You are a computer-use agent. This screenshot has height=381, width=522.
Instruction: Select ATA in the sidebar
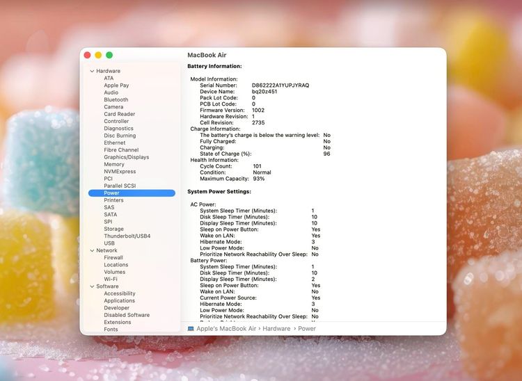[109, 78]
